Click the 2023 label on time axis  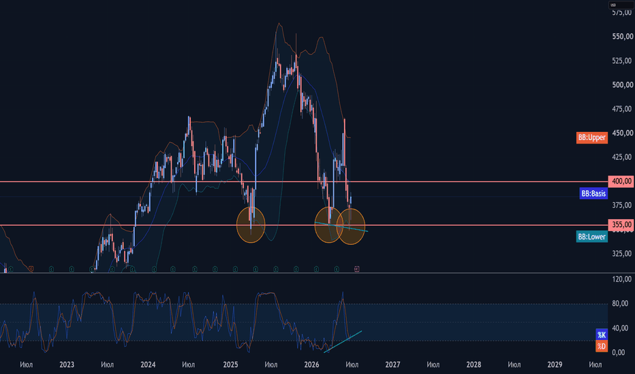pos(67,364)
